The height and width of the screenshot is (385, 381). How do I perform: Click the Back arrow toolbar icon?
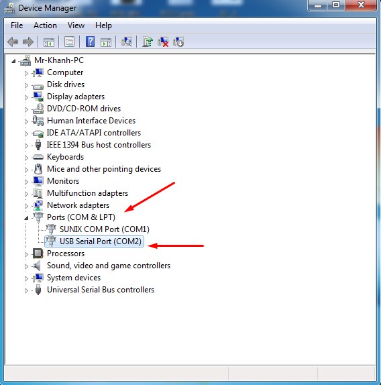coord(13,42)
